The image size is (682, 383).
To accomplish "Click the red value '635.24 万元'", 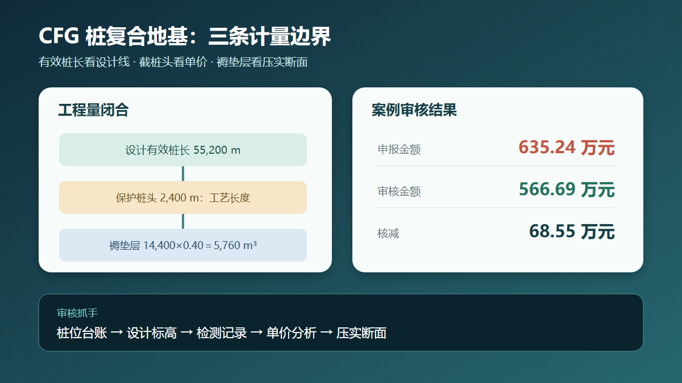I will pyautogui.click(x=567, y=148).
